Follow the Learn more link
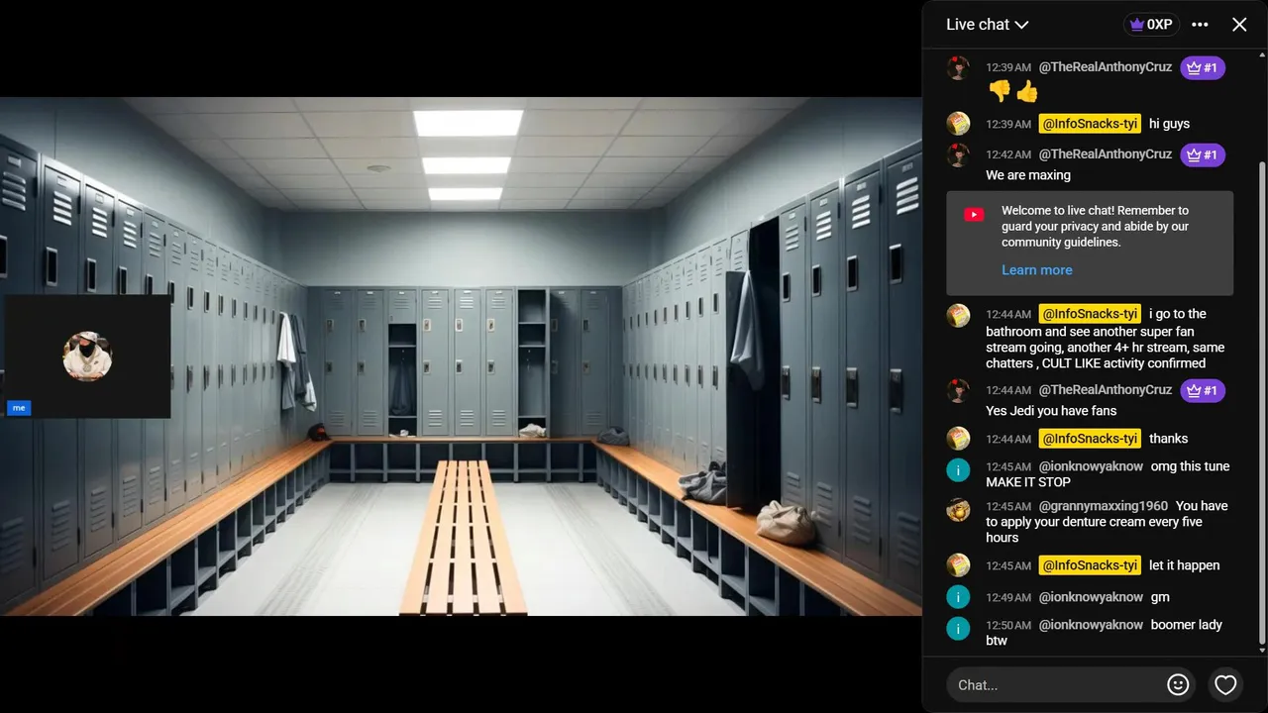Viewport: 1268px width, 713px height. click(1036, 270)
